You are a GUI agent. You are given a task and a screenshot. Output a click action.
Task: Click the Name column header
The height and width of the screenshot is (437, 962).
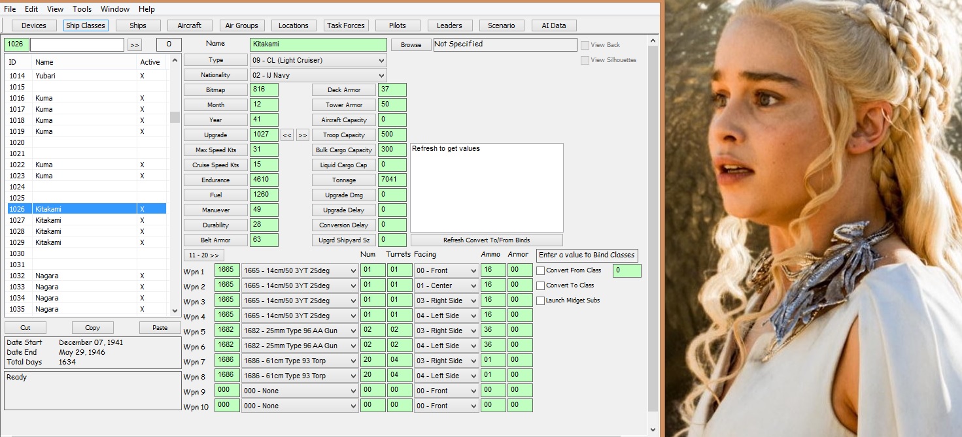click(44, 62)
